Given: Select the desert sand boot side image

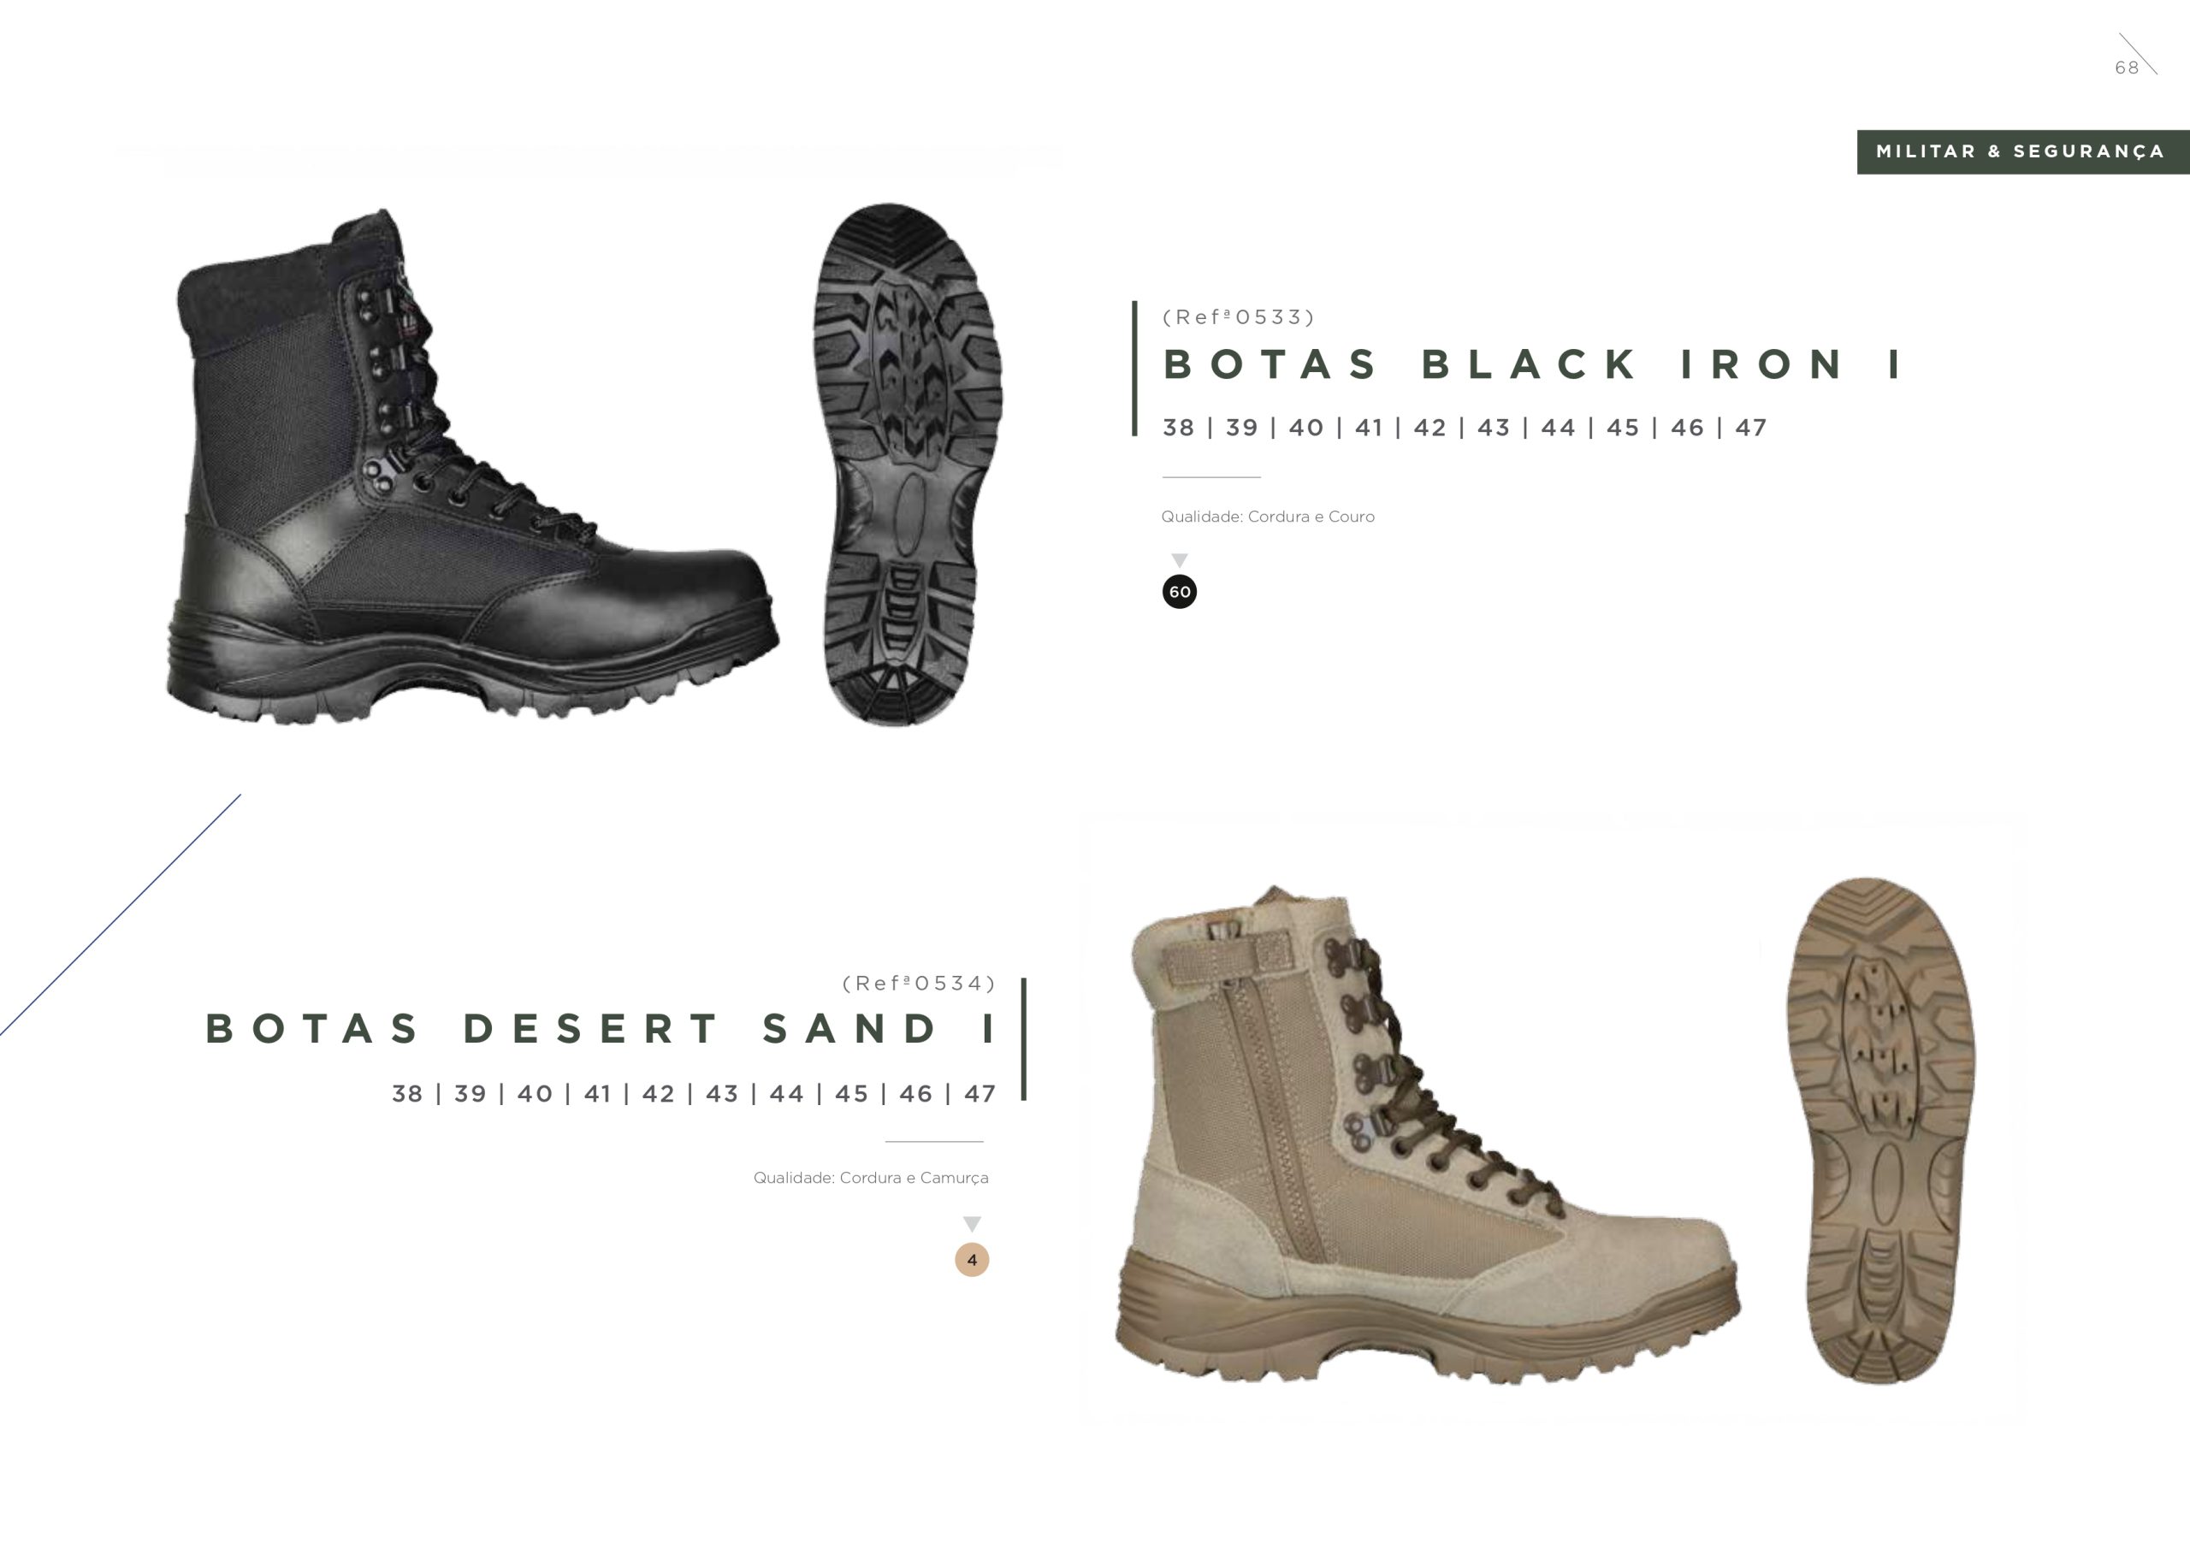Looking at the screenshot, I should pos(1427,1135).
